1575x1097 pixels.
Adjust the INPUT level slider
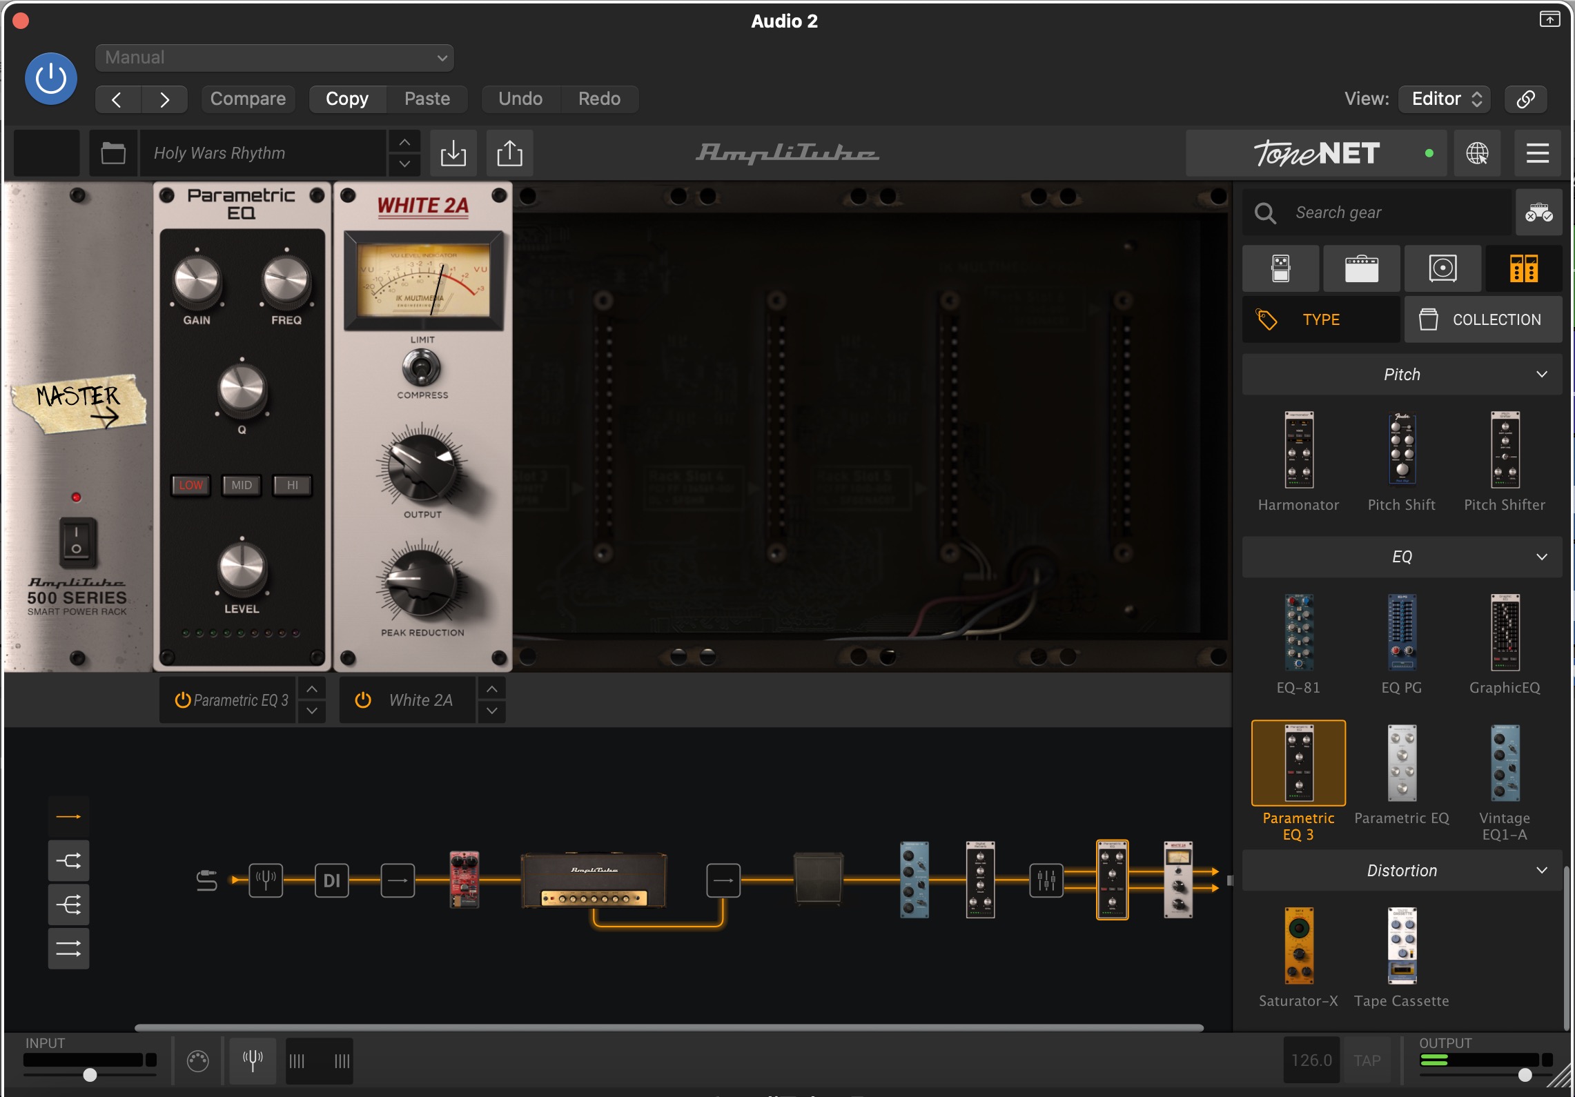tap(90, 1074)
